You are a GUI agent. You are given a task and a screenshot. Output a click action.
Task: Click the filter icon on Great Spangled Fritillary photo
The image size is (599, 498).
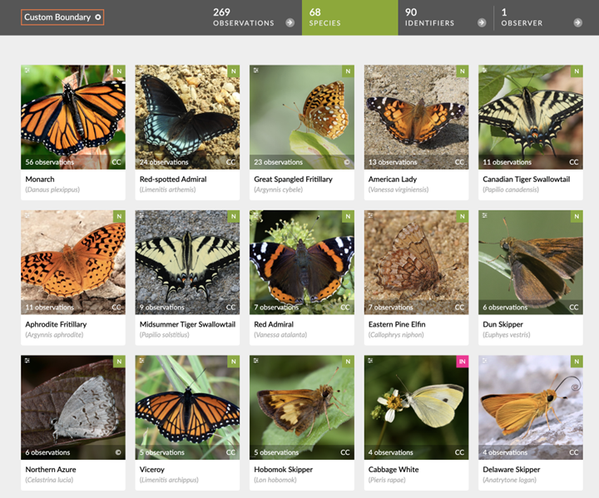tap(255, 71)
